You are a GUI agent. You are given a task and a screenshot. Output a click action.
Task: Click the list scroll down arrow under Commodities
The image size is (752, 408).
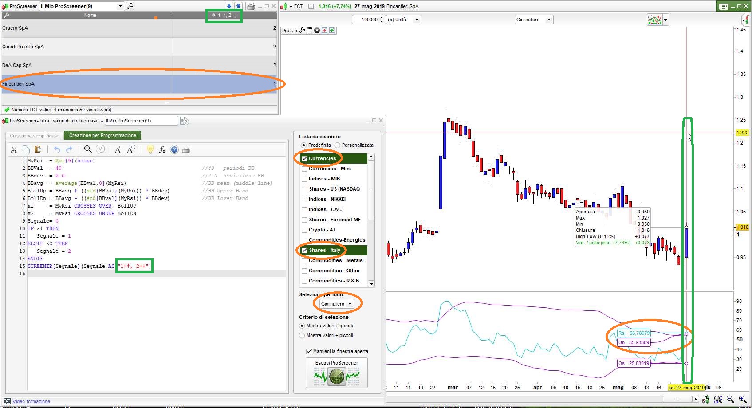pos(371,284)
